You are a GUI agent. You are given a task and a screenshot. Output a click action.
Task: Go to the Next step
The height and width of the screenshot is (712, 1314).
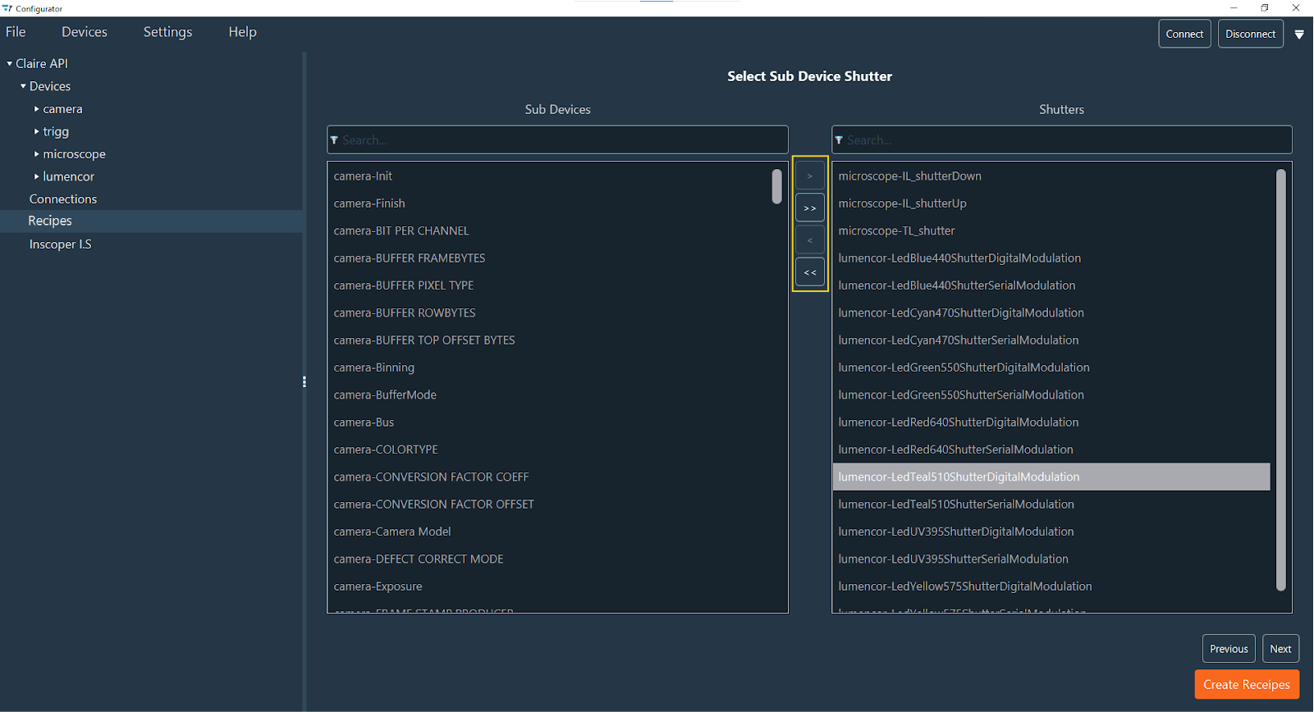(1280, 649)
